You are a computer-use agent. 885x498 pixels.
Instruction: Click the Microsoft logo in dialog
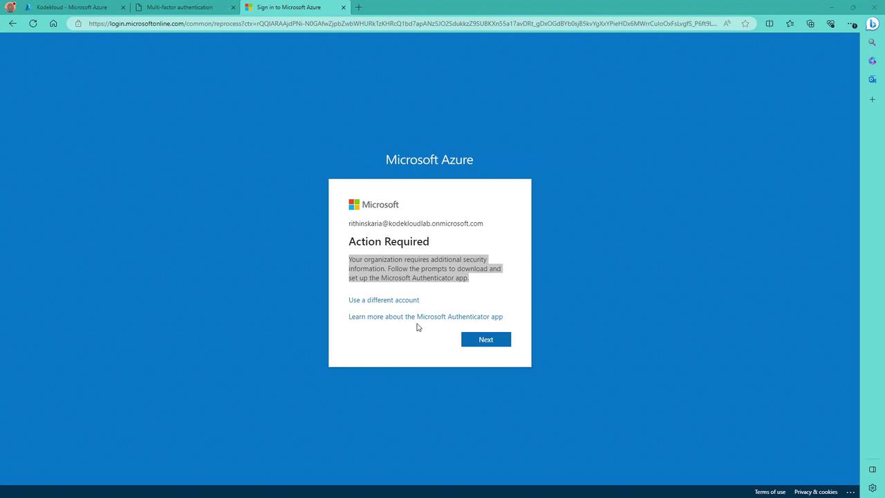[373, 205]
